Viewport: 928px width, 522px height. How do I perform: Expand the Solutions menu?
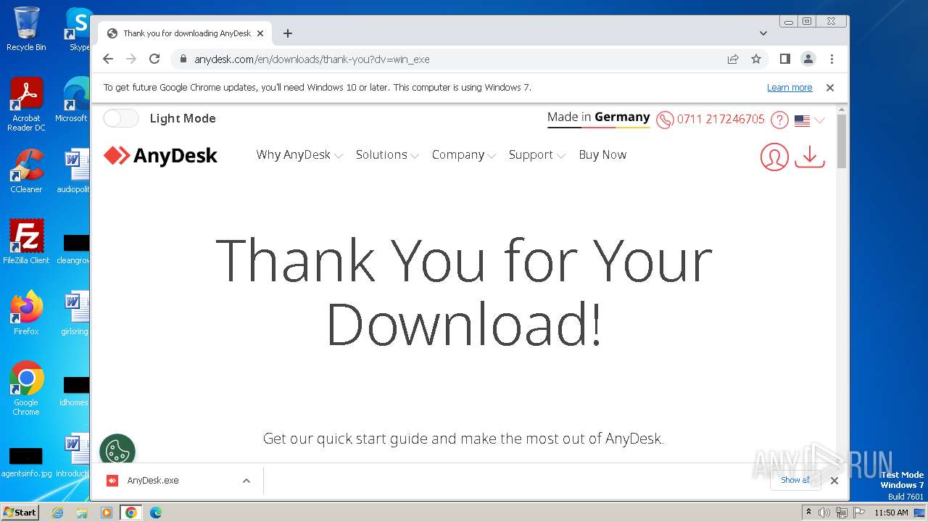pyautogui.click(x=387, y=154)
